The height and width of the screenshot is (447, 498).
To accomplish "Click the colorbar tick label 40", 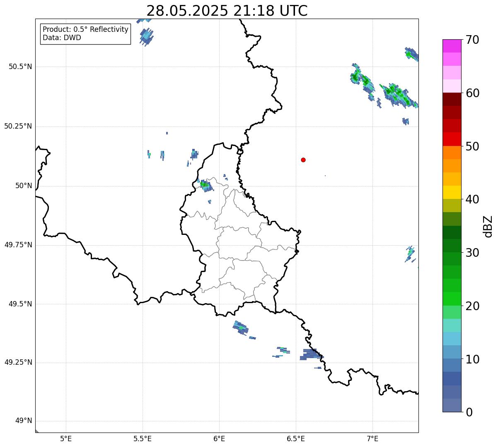I will coord(472,199).
